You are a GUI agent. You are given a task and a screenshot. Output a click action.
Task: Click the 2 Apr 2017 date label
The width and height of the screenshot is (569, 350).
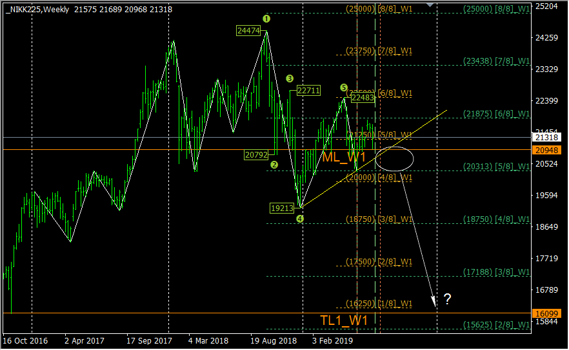84,341
